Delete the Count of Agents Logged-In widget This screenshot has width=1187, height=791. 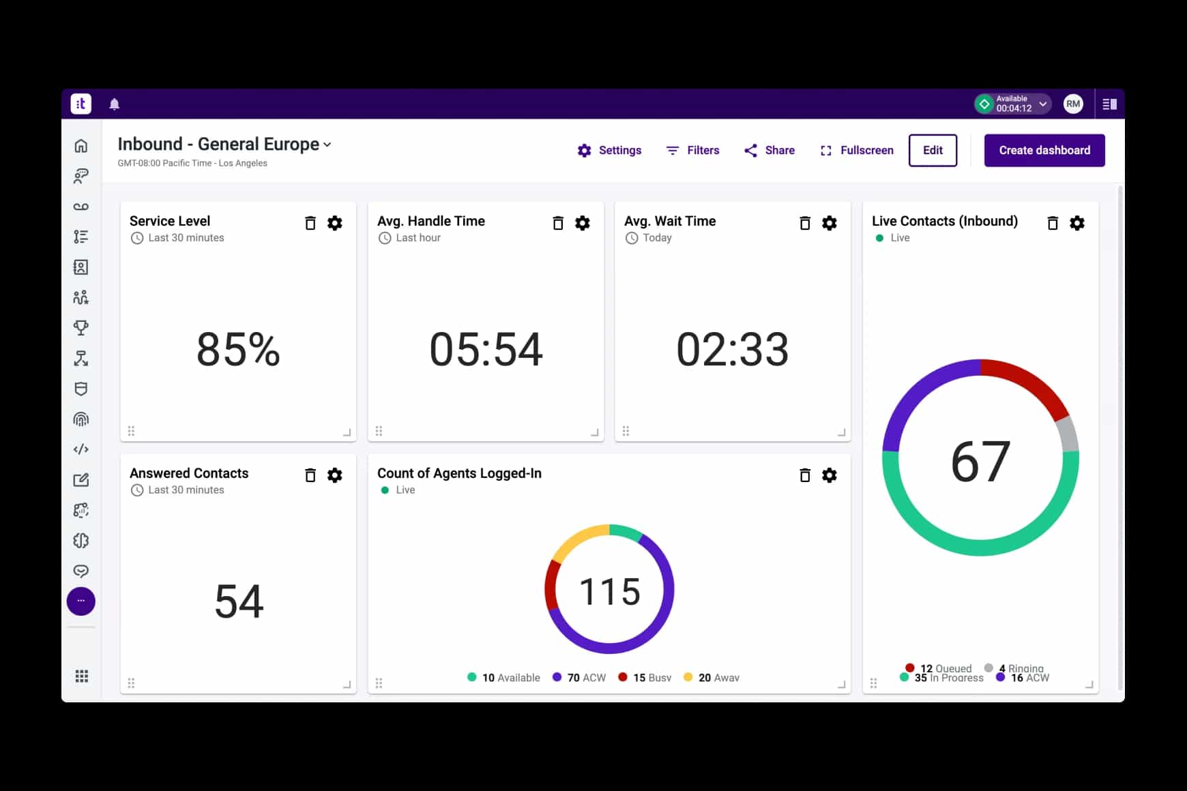[805, 475]
